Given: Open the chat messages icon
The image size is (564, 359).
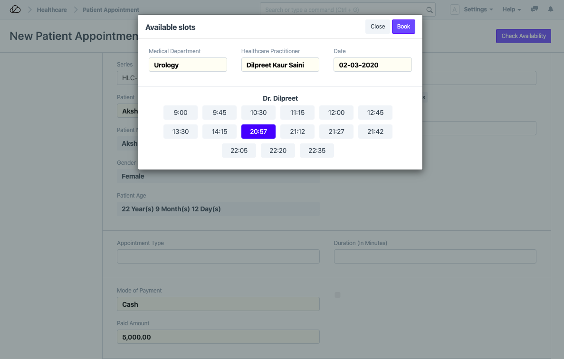Looking at the screenshot, I should [534, 9].
